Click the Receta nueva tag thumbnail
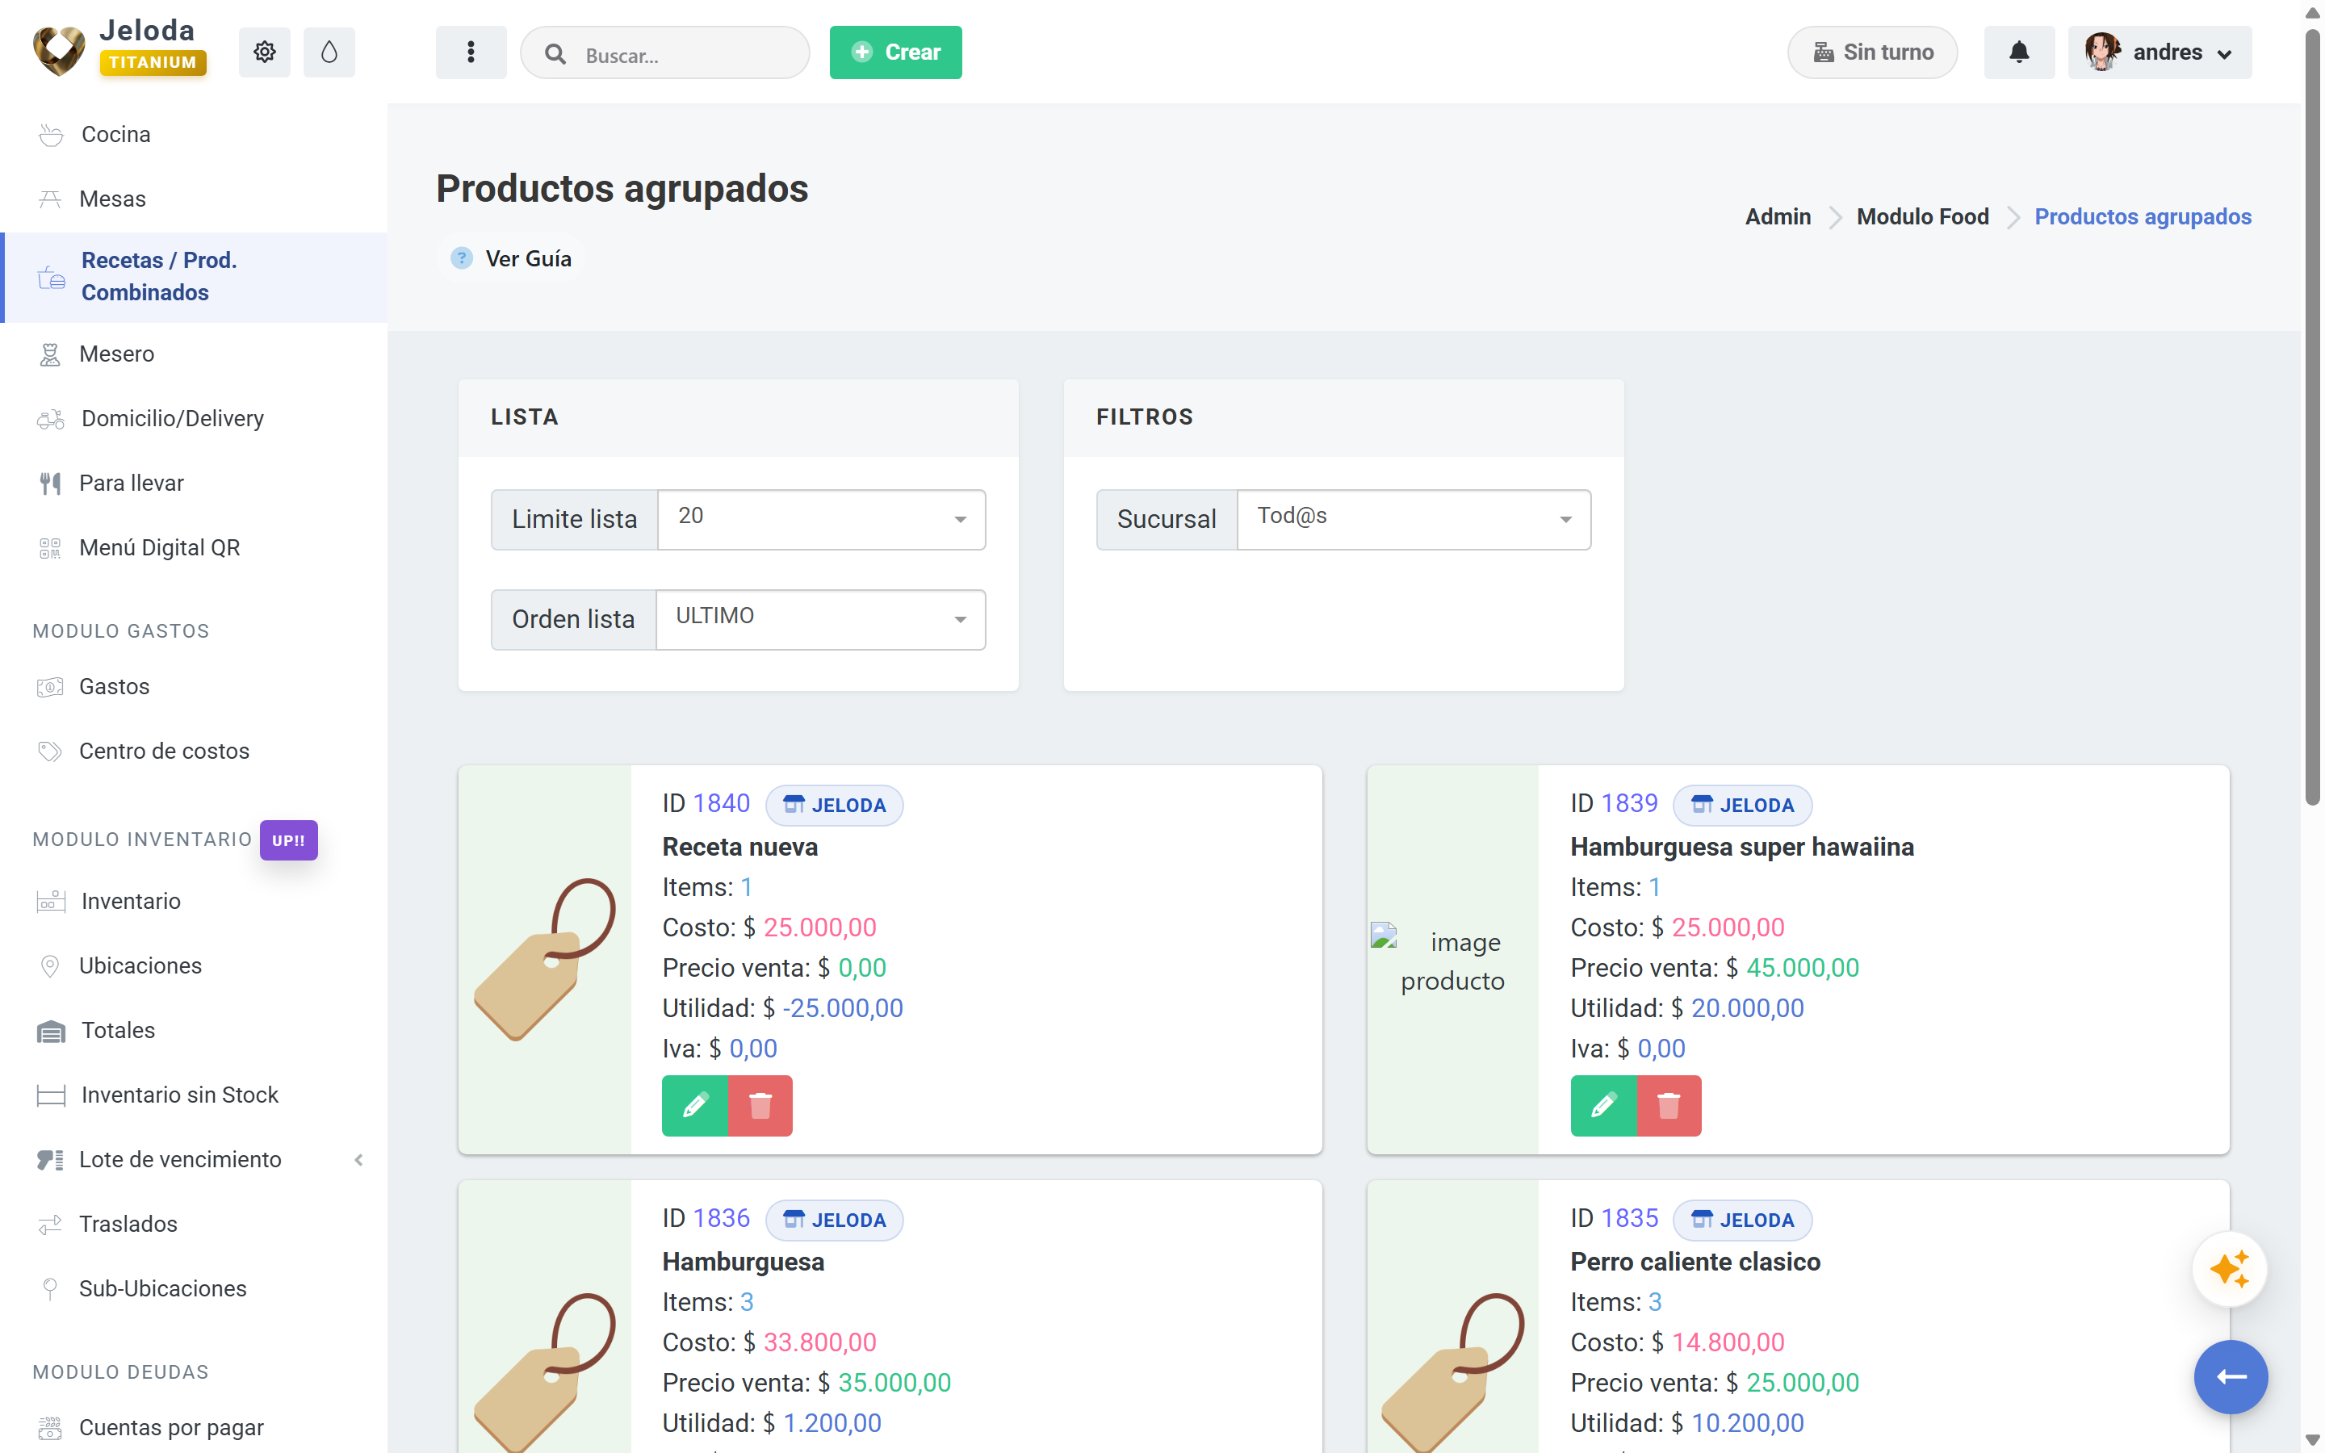 pyautogui.click(x=545, y=959)
